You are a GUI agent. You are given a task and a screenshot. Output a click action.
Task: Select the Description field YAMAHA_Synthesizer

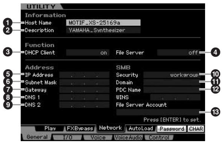click(x=103, y=30)
